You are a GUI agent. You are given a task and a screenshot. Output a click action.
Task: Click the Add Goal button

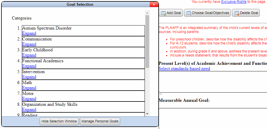point(171,13)
